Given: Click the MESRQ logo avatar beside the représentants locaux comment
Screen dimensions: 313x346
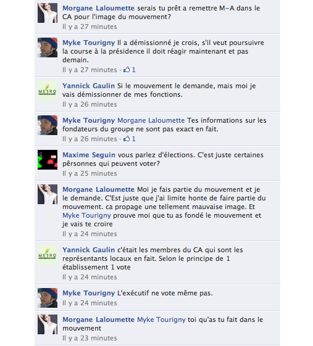Looking at the screenshot, I should [x=48, y=255].
